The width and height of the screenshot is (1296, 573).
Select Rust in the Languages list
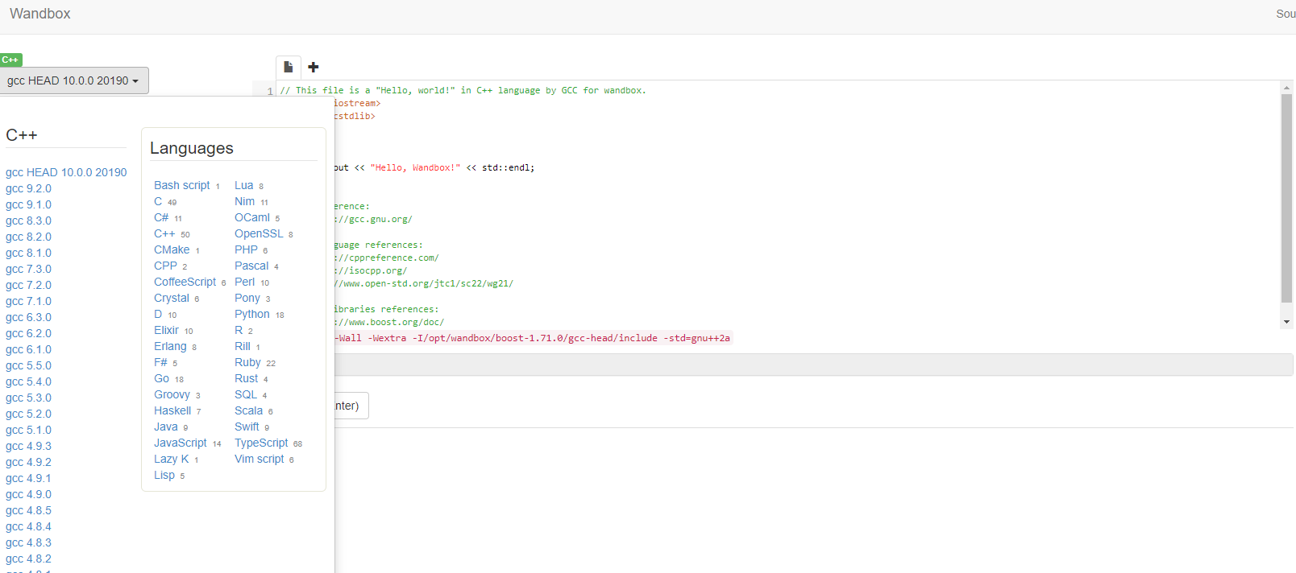coord(246,378)
